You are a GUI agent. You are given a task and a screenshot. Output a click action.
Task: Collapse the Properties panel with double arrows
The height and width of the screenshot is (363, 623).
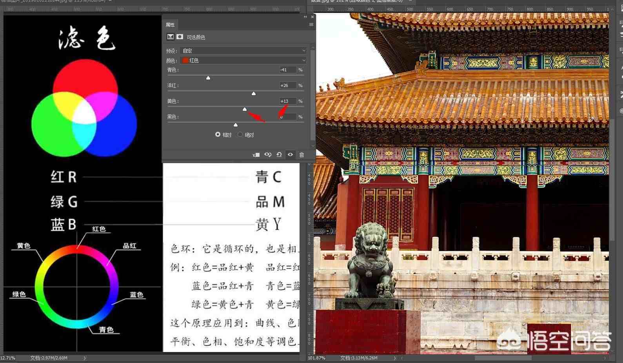pos(305,17)
